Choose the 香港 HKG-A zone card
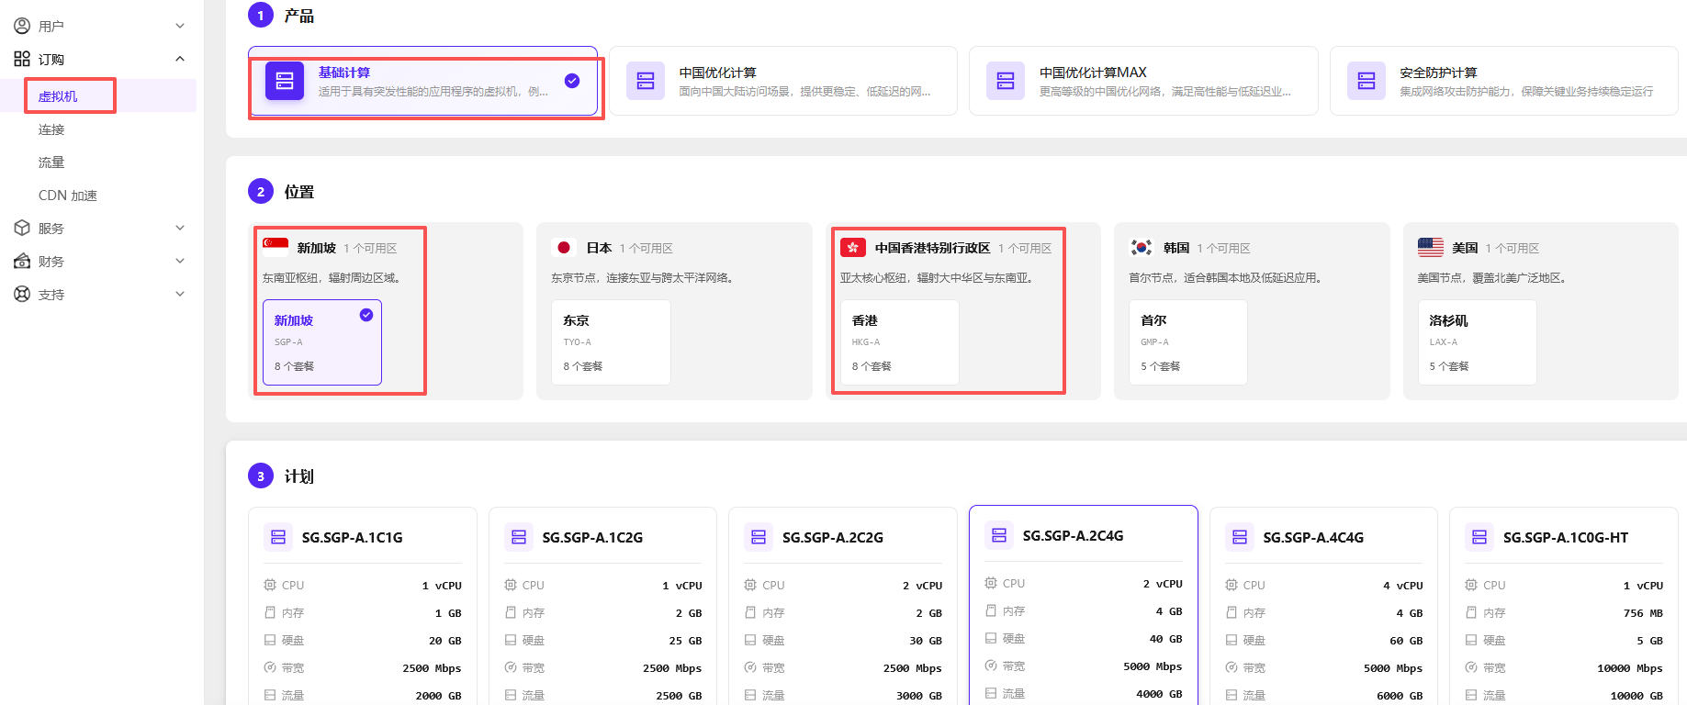1687x705 pixels. point(900,342)
